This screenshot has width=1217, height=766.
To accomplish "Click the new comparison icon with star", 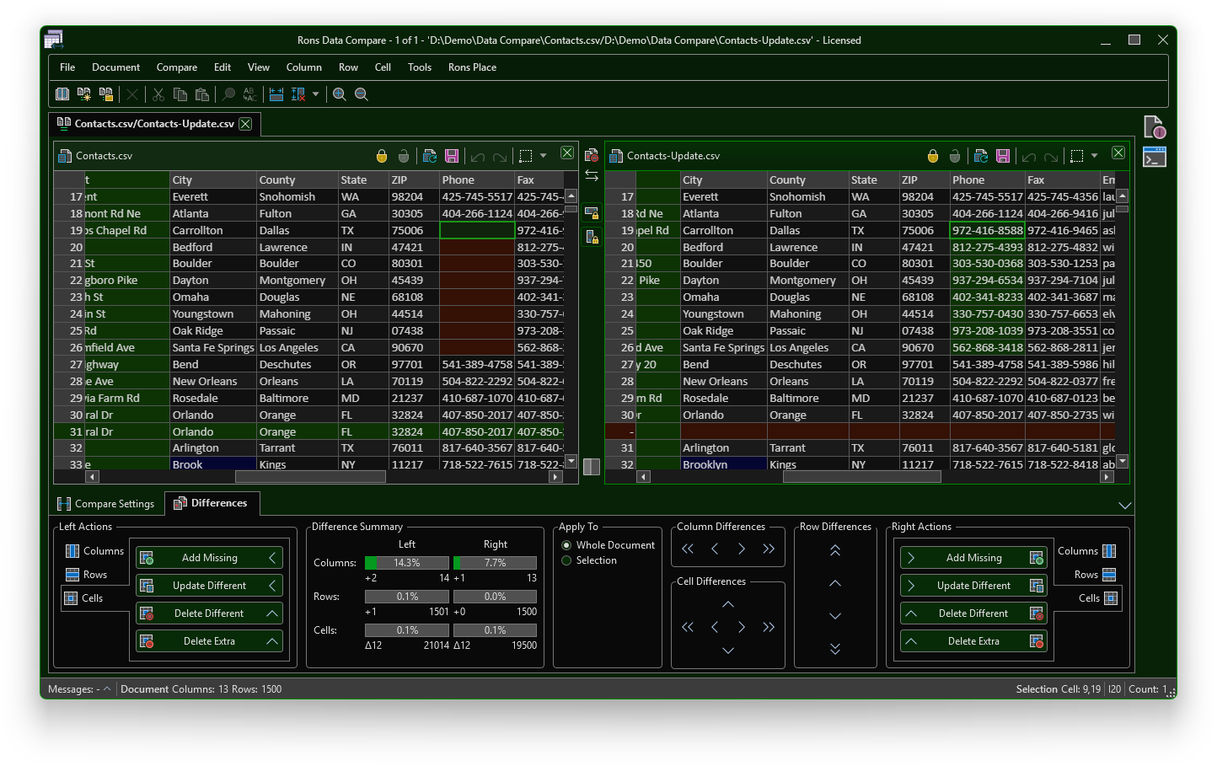I will [84, 94].
